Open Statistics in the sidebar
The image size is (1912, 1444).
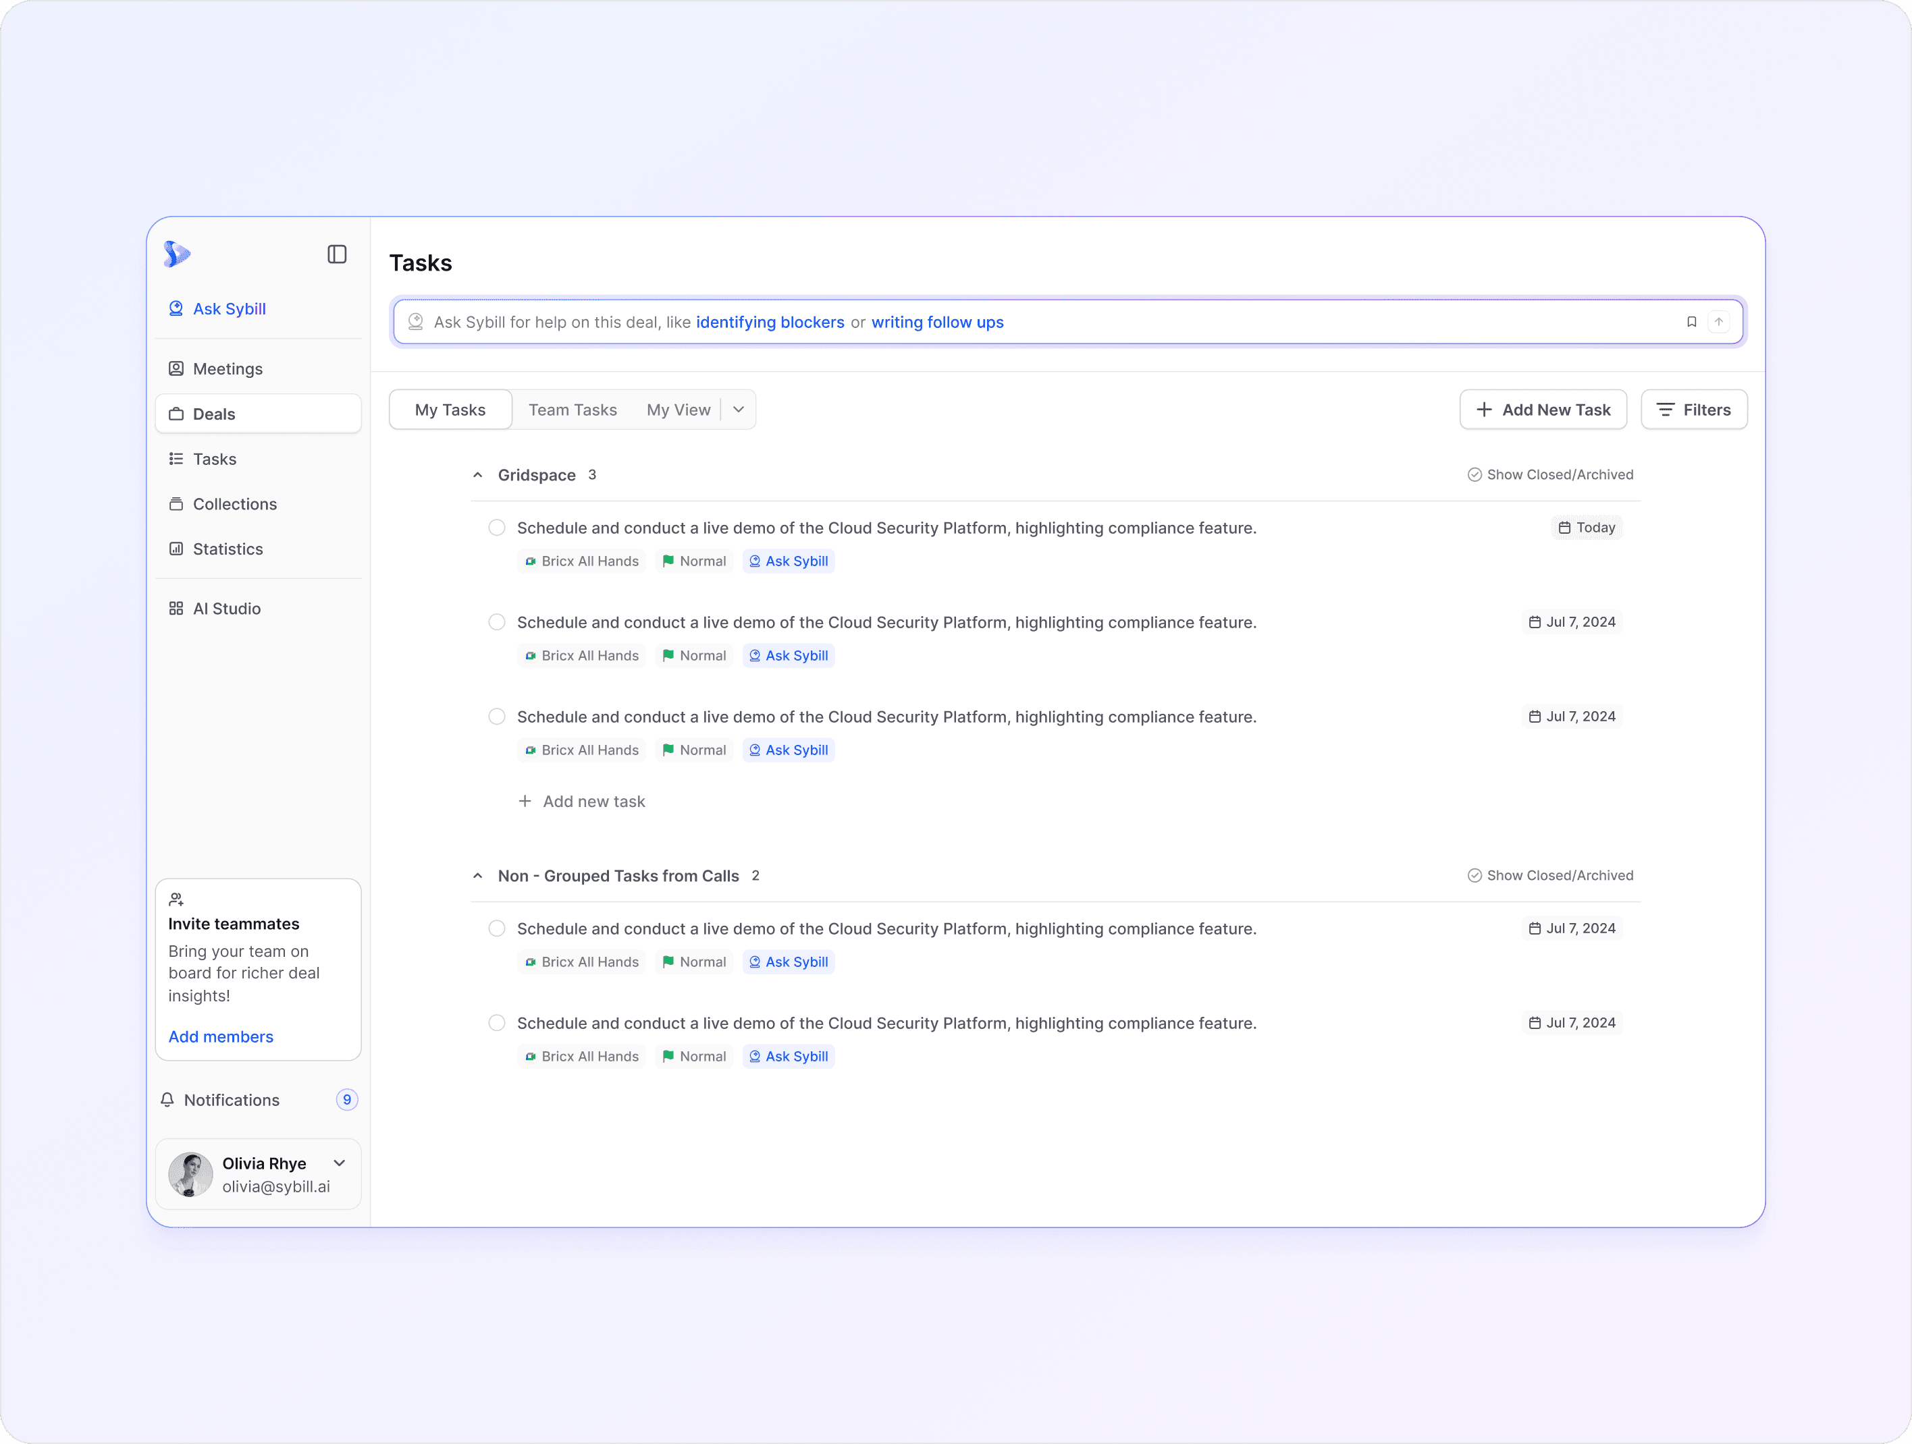click(228, 549)
